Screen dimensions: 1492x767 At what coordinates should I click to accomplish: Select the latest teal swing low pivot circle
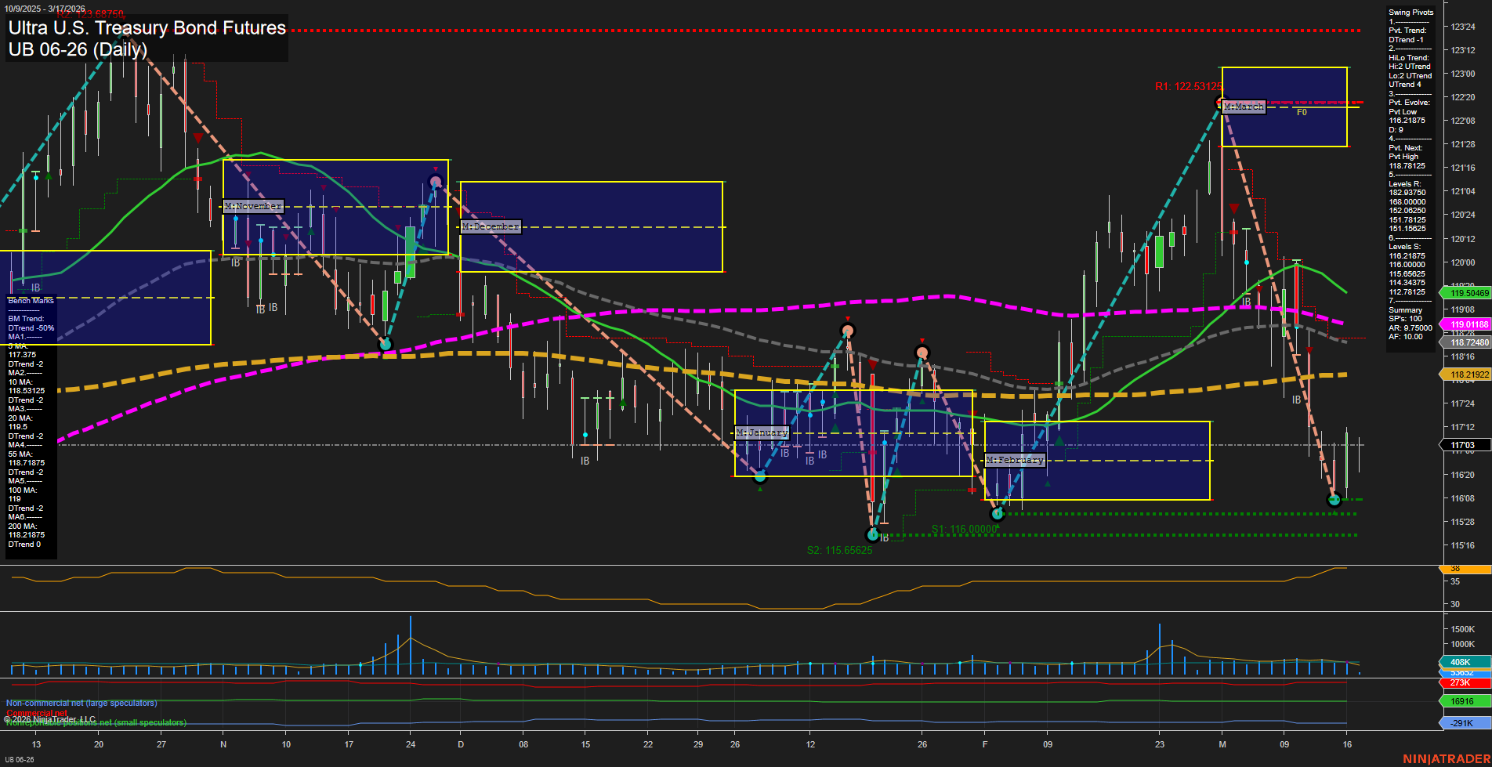point(1334,500)
